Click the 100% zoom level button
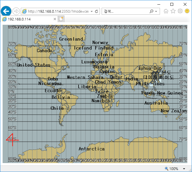Screen dimensions: 192x172 (x=172, y=169)
